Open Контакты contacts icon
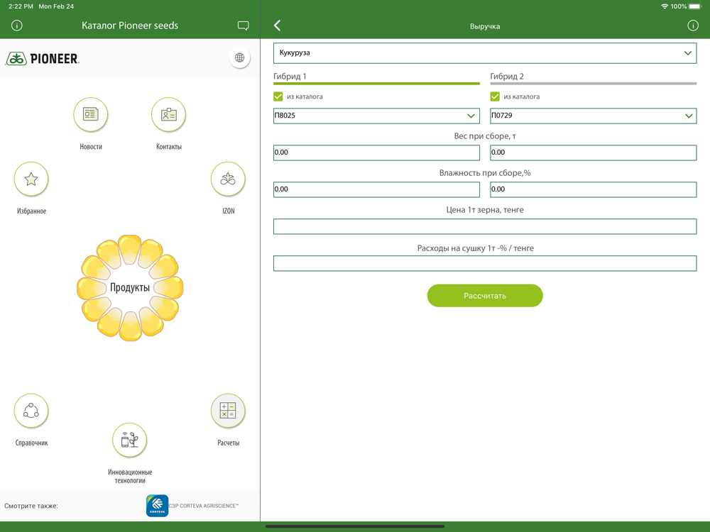This screenshot has height=532, width=710. click(168, 114)
